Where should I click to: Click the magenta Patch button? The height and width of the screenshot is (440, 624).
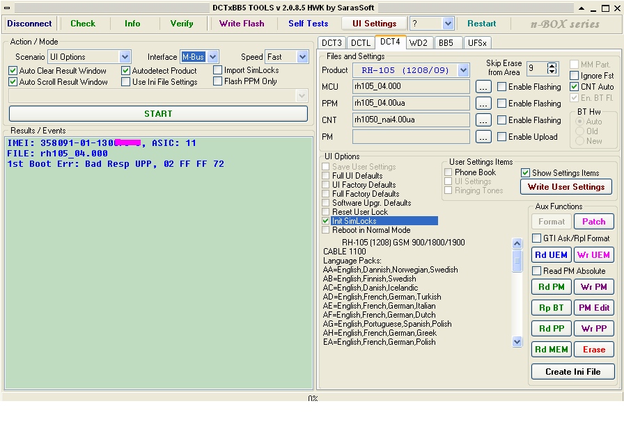point(594,222)
